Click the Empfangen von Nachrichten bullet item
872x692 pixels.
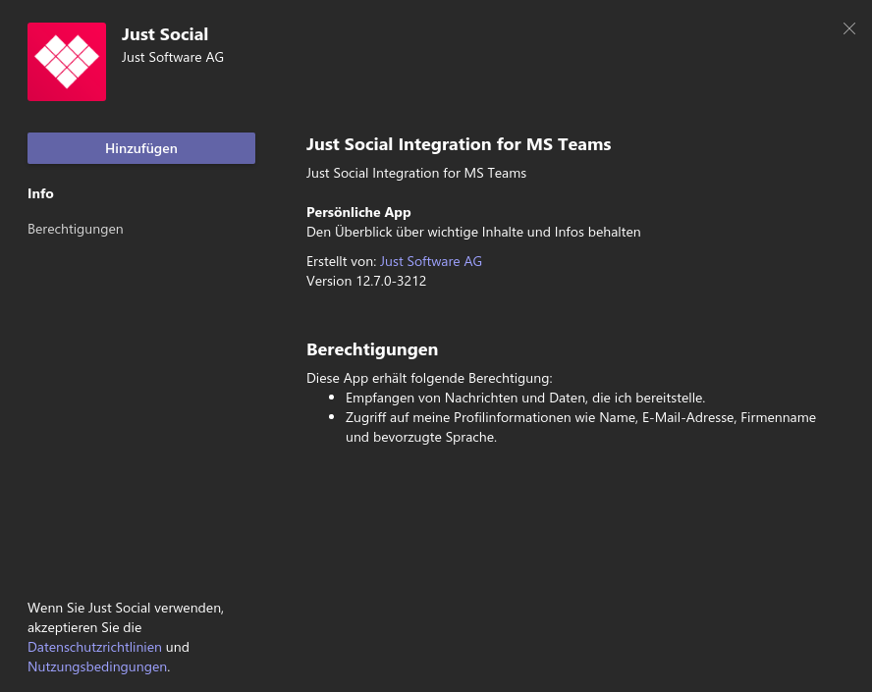[x=525, y=398]
